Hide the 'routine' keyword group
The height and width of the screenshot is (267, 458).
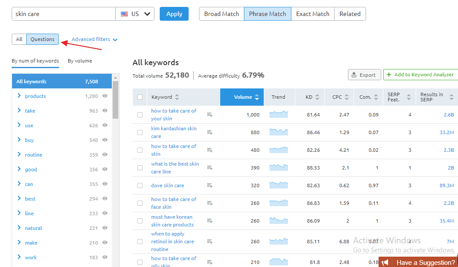click(x=105, y=155)
